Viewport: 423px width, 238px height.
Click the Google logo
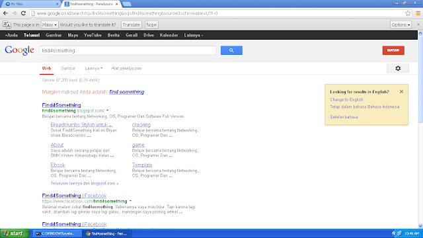[x=19, y=50]
